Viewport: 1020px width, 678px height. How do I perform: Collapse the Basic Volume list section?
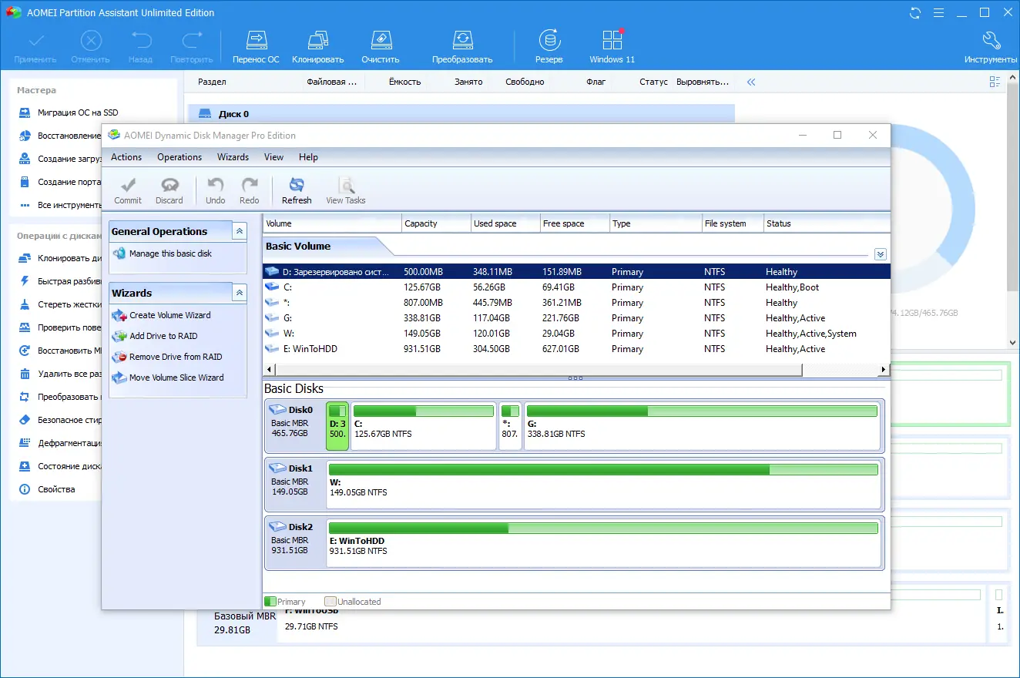(881, 254)
